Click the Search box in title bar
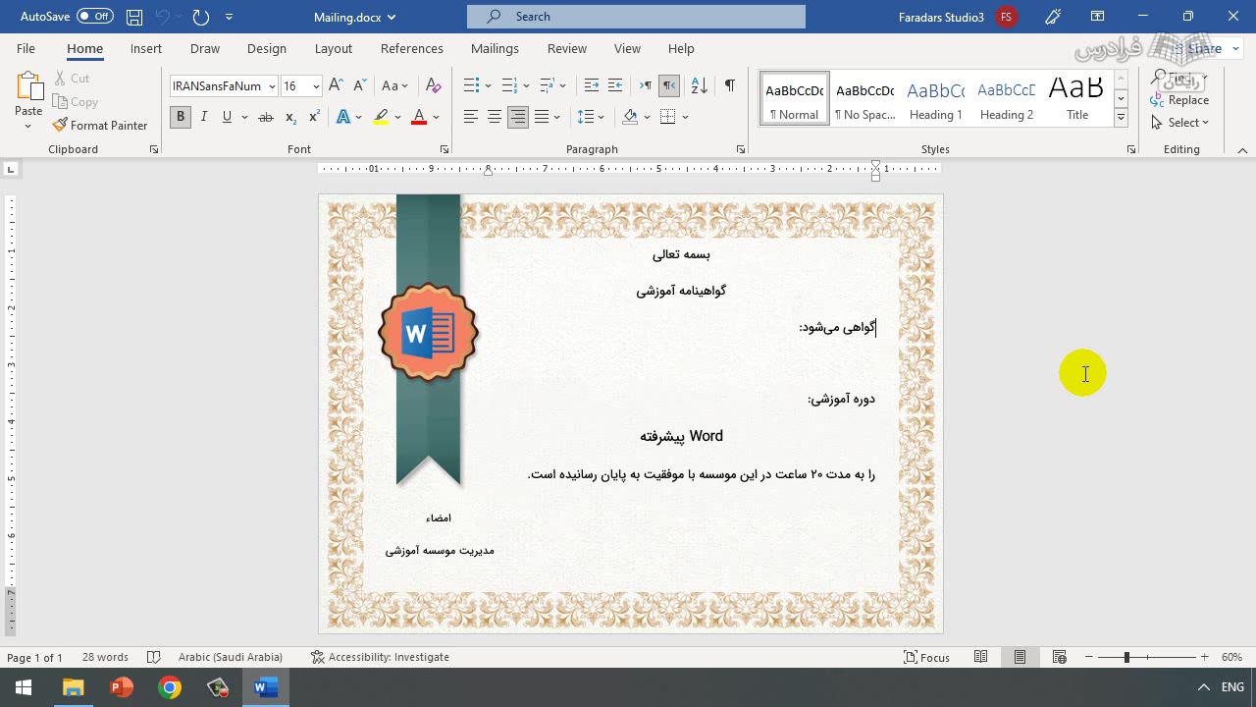This screenshot has width=1256, height=707. pos(636,17)
